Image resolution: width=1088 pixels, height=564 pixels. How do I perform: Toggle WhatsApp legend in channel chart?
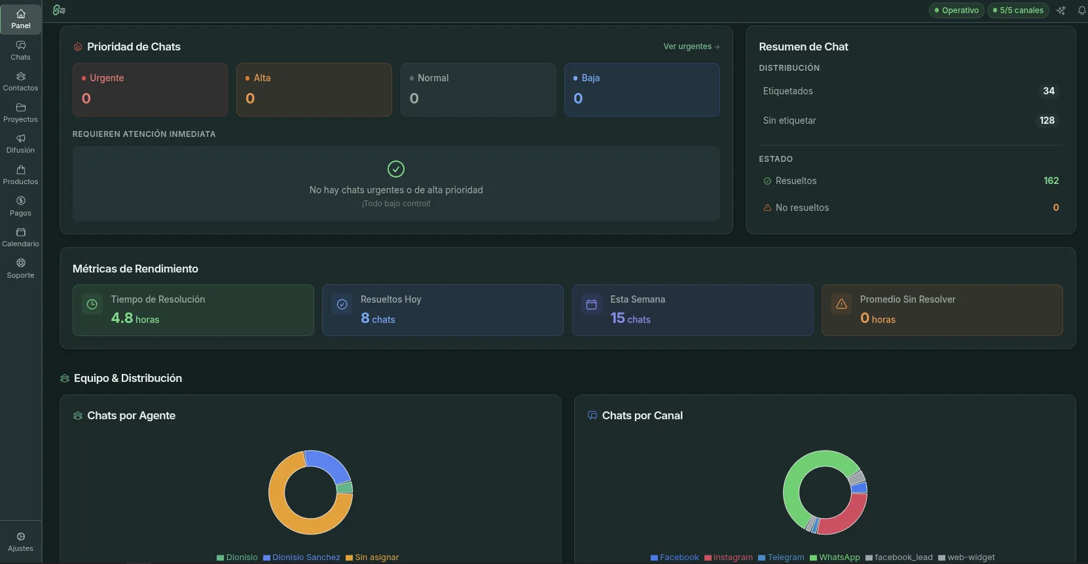[835, 557]
